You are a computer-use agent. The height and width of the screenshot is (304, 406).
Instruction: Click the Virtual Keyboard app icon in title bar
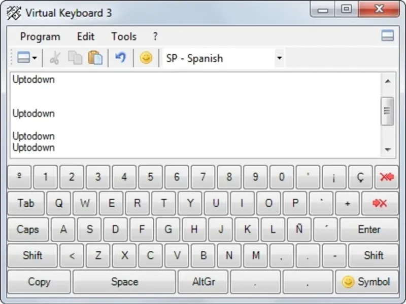tap(14, 13)
